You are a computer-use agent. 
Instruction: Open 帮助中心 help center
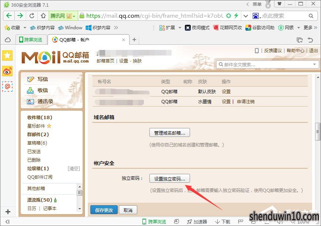[x=296, y=51]
